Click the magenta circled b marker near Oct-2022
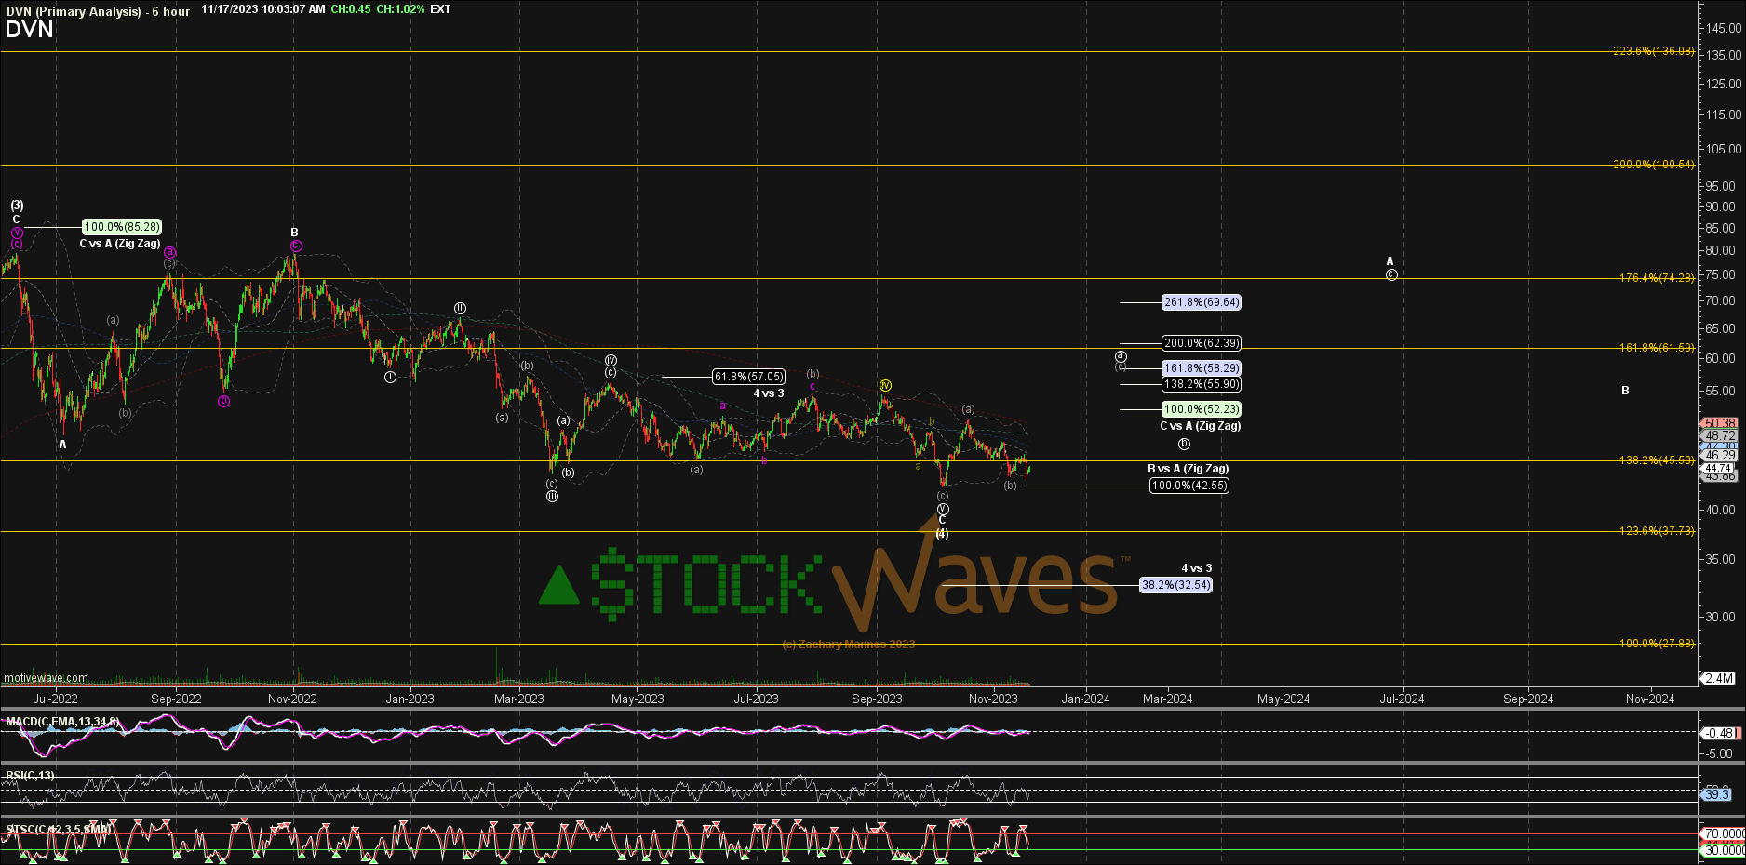 [x=223, y=401]
